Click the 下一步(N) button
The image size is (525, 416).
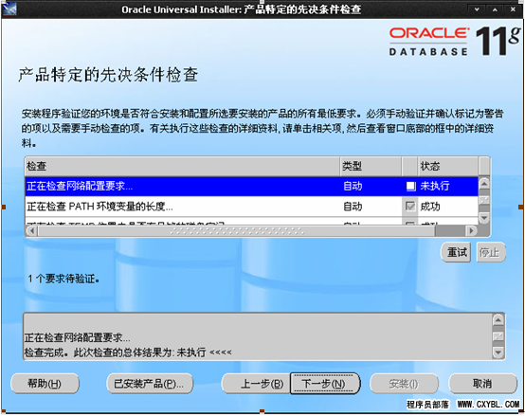[325, 383]
